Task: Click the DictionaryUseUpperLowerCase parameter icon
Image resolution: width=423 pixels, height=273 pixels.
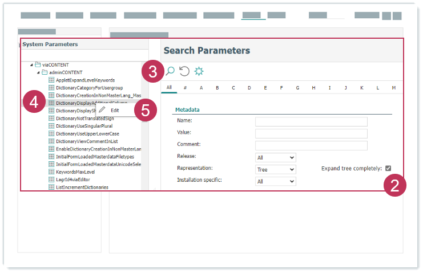Action: coord(51,133)
